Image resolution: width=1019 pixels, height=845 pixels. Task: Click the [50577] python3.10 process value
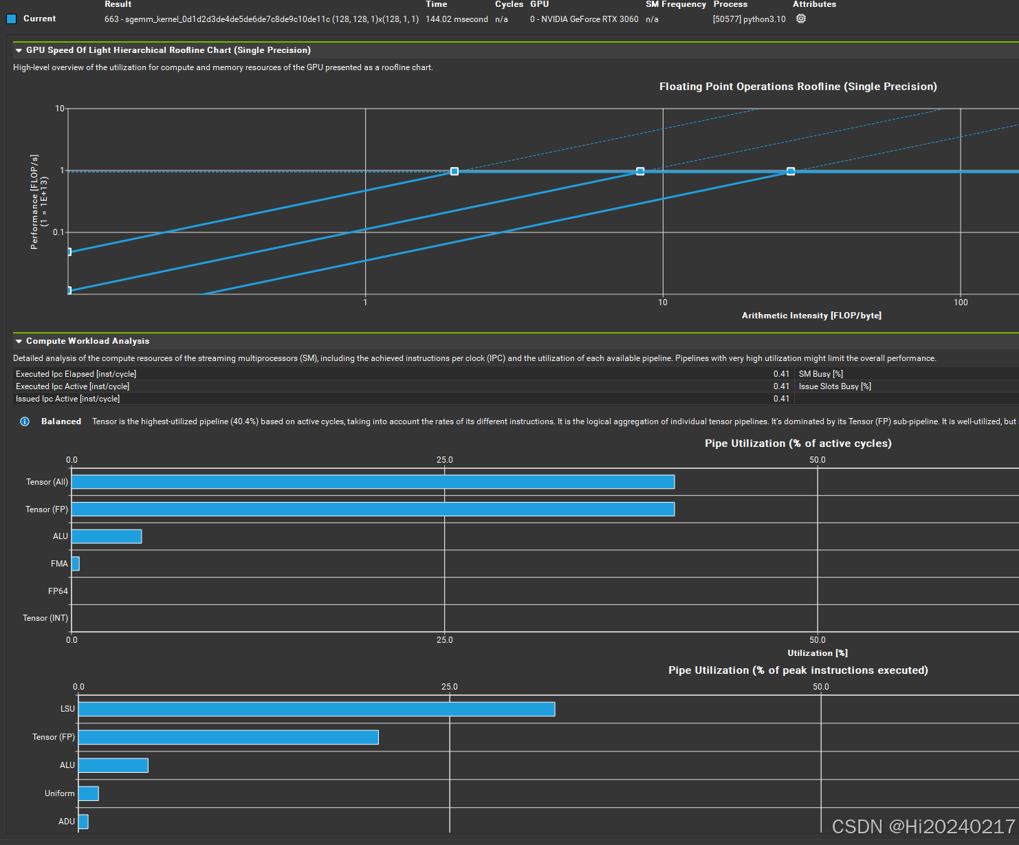[749, 19]
